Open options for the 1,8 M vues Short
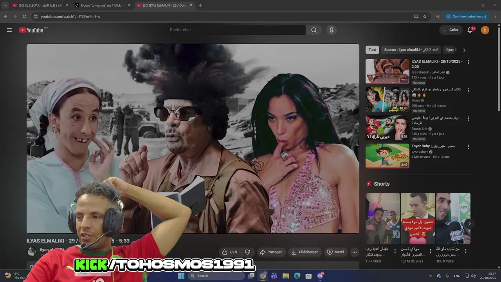This screenshot has height=282, width=501. tap(431, 251)
